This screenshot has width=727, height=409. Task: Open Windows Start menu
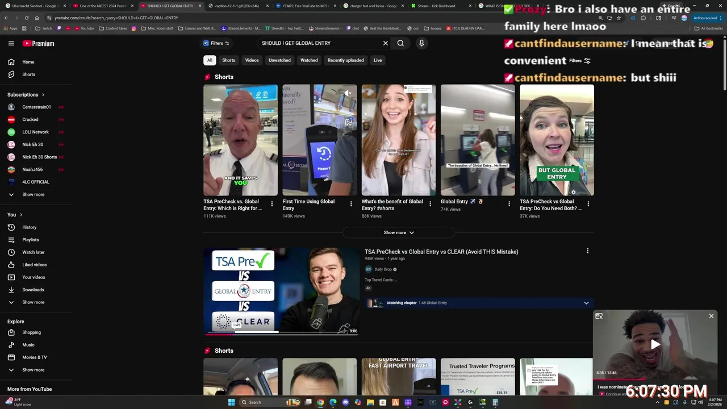pyautogui.click(x=231, y=402)
